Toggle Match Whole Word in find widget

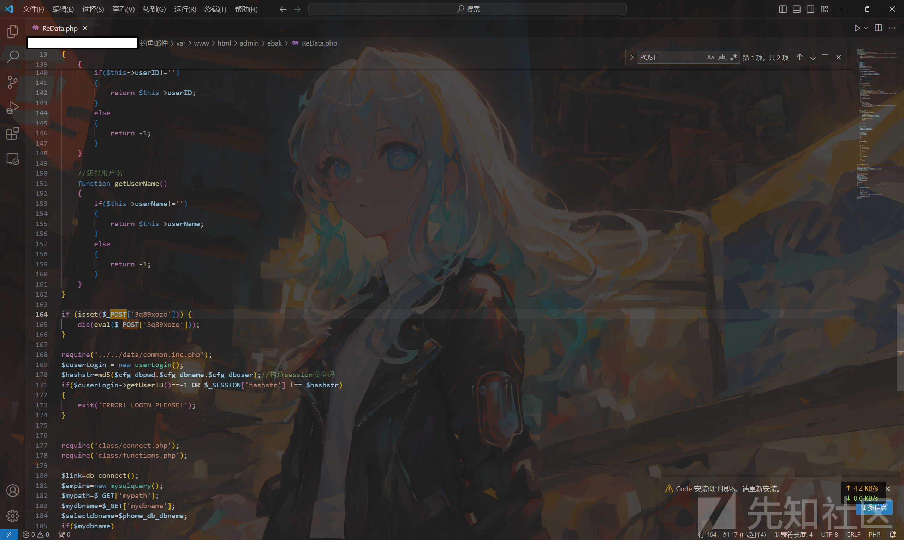pyautogui.click(x=722, y=57)
